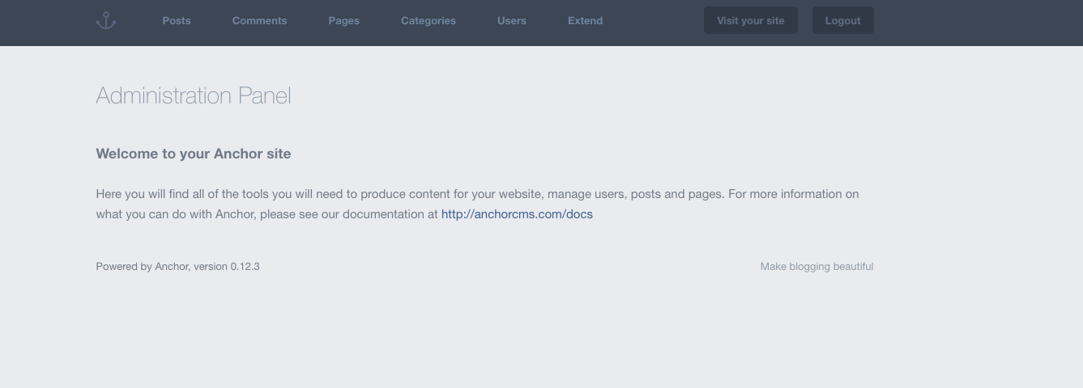
Task: Click the Visit your site button
Action: [x=751, y=21]
